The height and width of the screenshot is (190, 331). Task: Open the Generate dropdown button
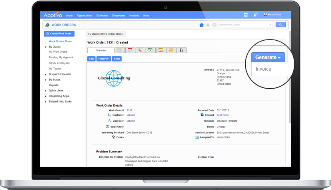(268, 57)
